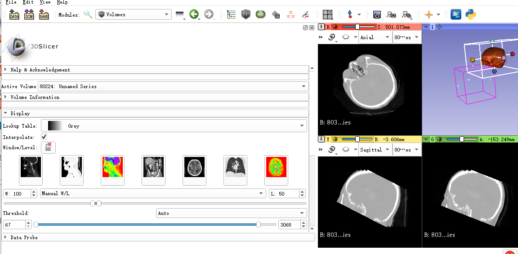The image size is (518, 254).
Task: Apply the CT-lung preset thumbnail
Action: (236, 170)
